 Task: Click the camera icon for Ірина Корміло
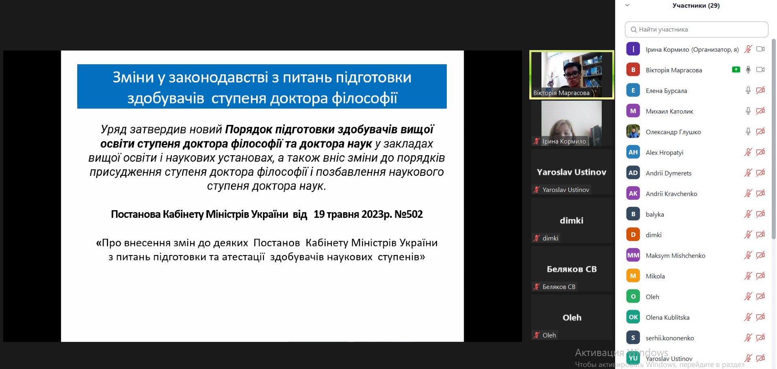760,49
